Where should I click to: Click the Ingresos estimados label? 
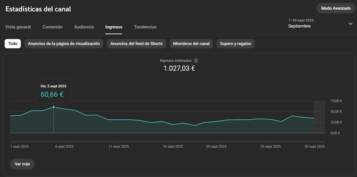point(176,60)
